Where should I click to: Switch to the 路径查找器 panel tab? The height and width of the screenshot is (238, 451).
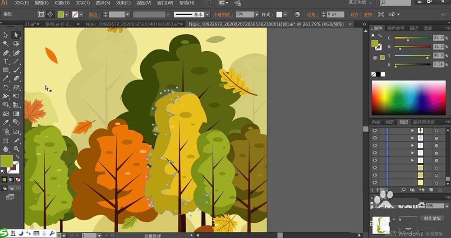[x=424, y=122]
